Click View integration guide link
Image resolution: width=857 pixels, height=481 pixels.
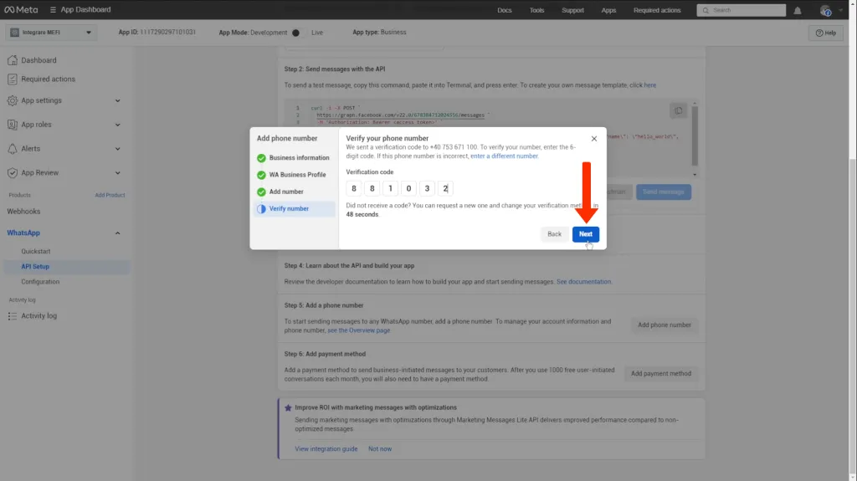tap(326, 449)
